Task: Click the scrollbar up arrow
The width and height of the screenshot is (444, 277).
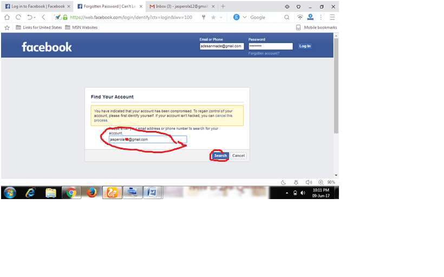Action: point(336,36)
